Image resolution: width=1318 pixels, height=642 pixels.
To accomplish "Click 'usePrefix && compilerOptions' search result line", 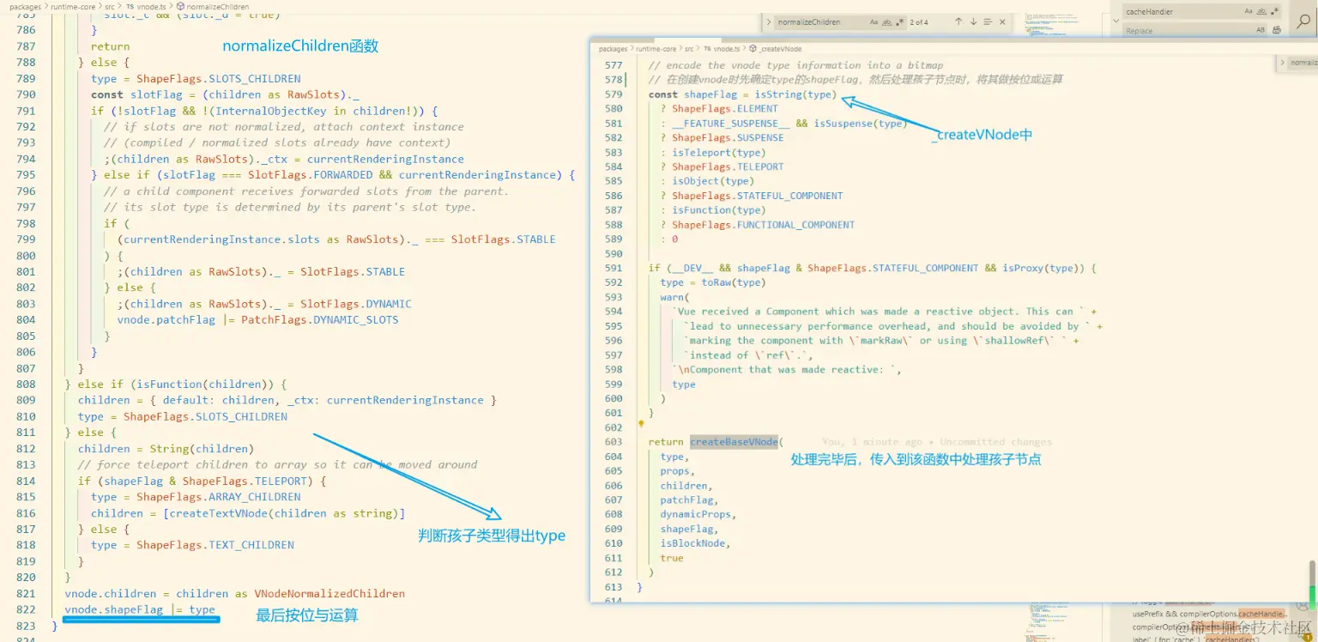I will click(x=1209, y=614).
